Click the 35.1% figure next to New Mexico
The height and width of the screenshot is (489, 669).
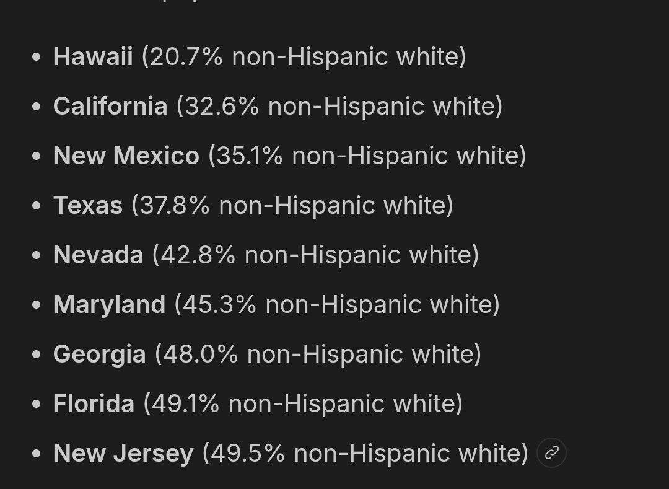click(250, 156)
